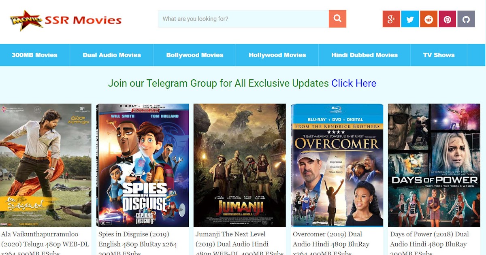The image size is (486, 255).
Task: Open Jumanji The Next Level poster
Action: [240, 165]
